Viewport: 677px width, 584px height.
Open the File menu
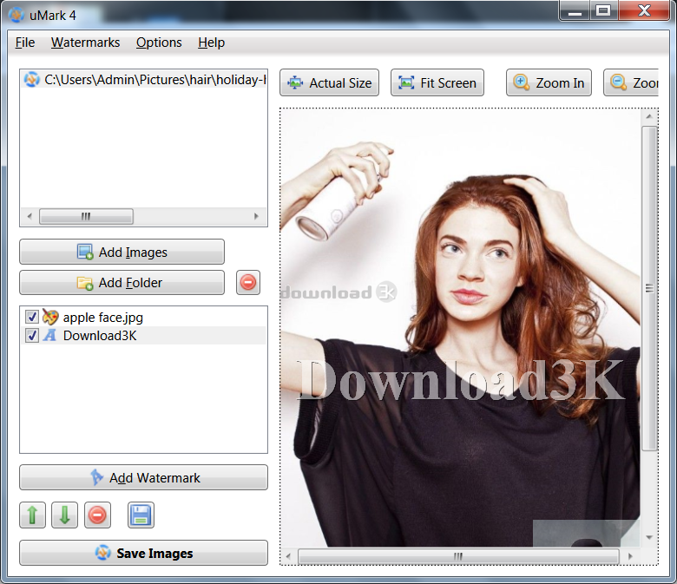(24, 43)
